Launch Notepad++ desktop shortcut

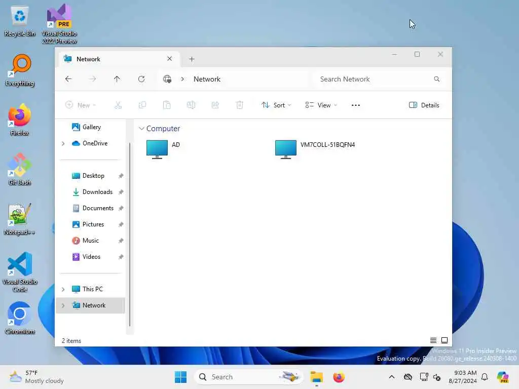coord(20,219)
